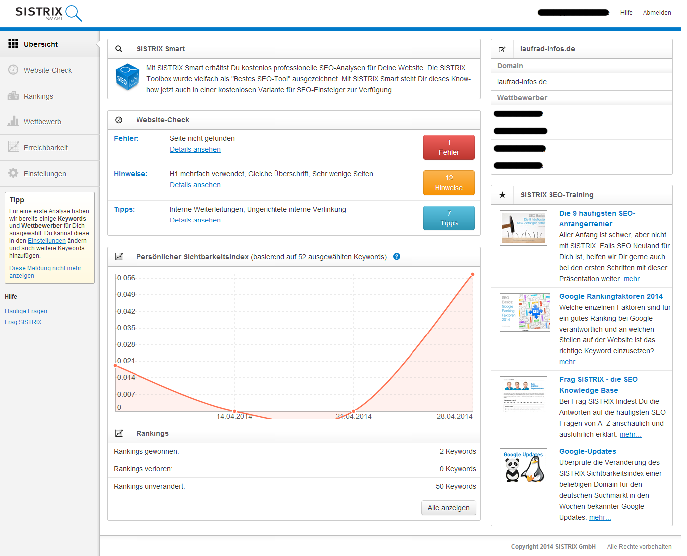Click Details ansehen under Tipps
Image resolution: width=687 pixels, height=556 pixels.
(195, 220)
